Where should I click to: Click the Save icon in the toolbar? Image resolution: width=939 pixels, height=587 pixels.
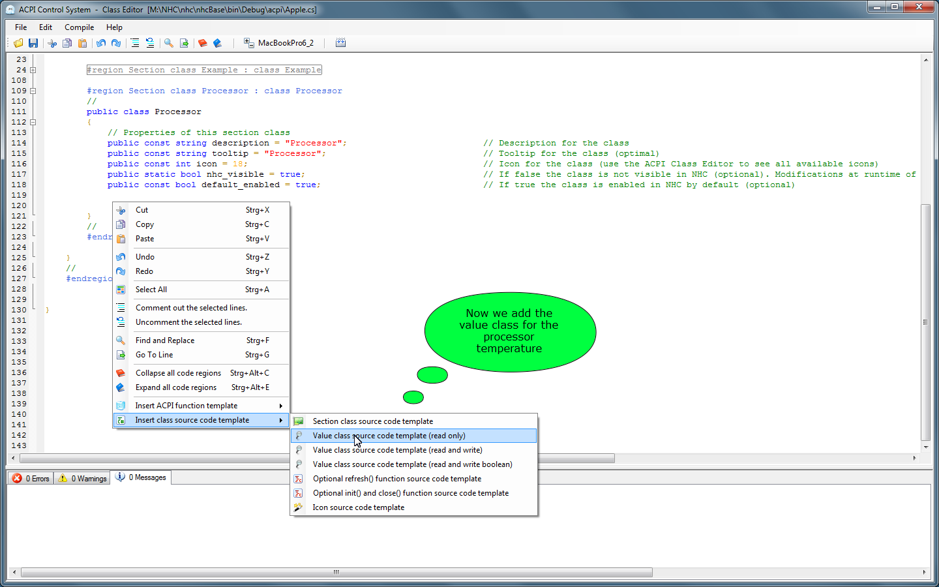tap(33, 43)
